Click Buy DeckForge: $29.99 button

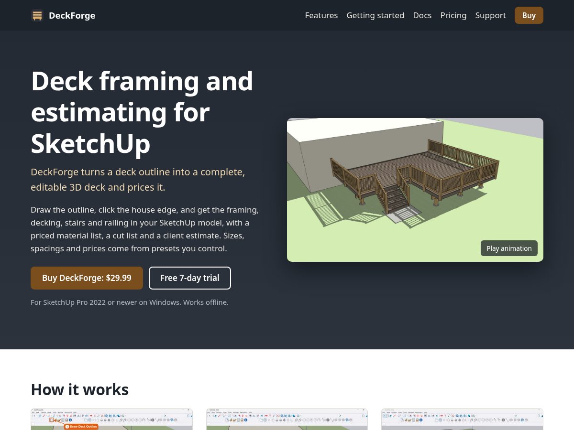[x=87, y=278]
